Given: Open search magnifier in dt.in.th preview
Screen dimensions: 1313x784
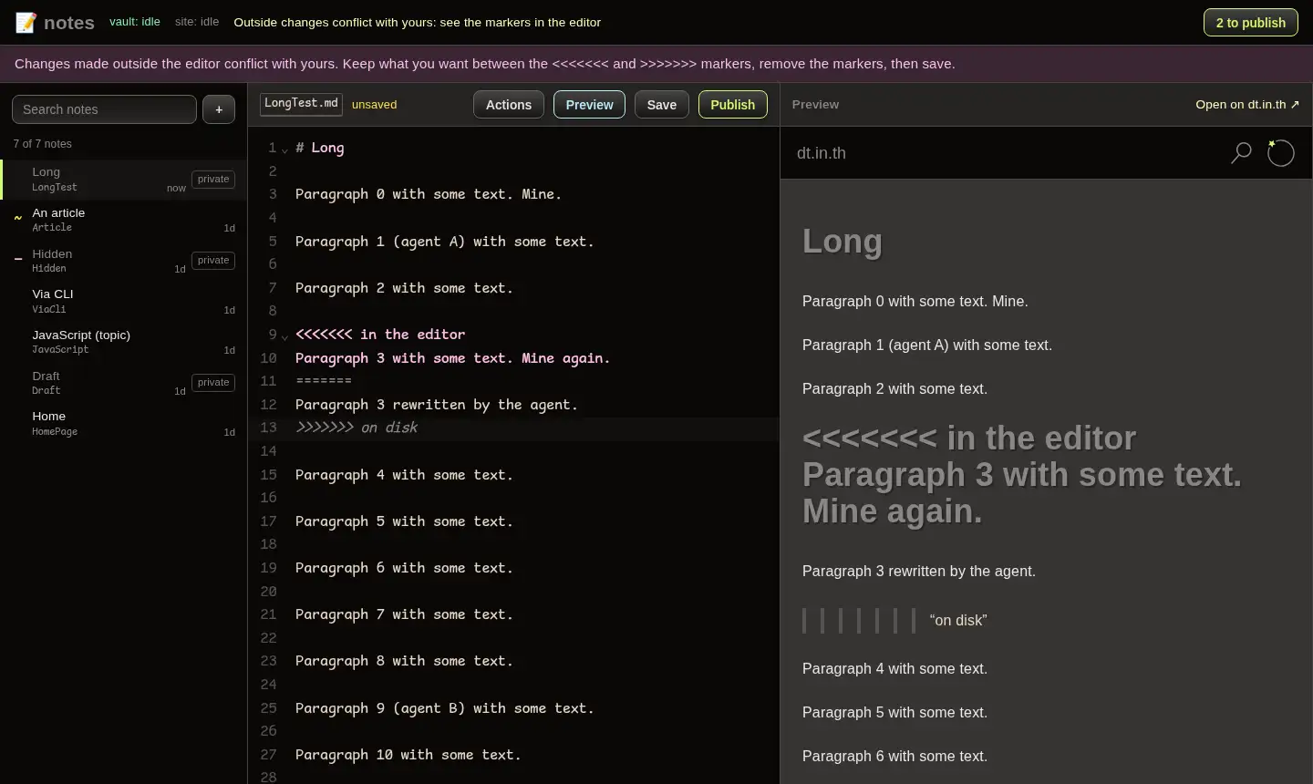Looking at the screenshot, I should (1241, 153).
